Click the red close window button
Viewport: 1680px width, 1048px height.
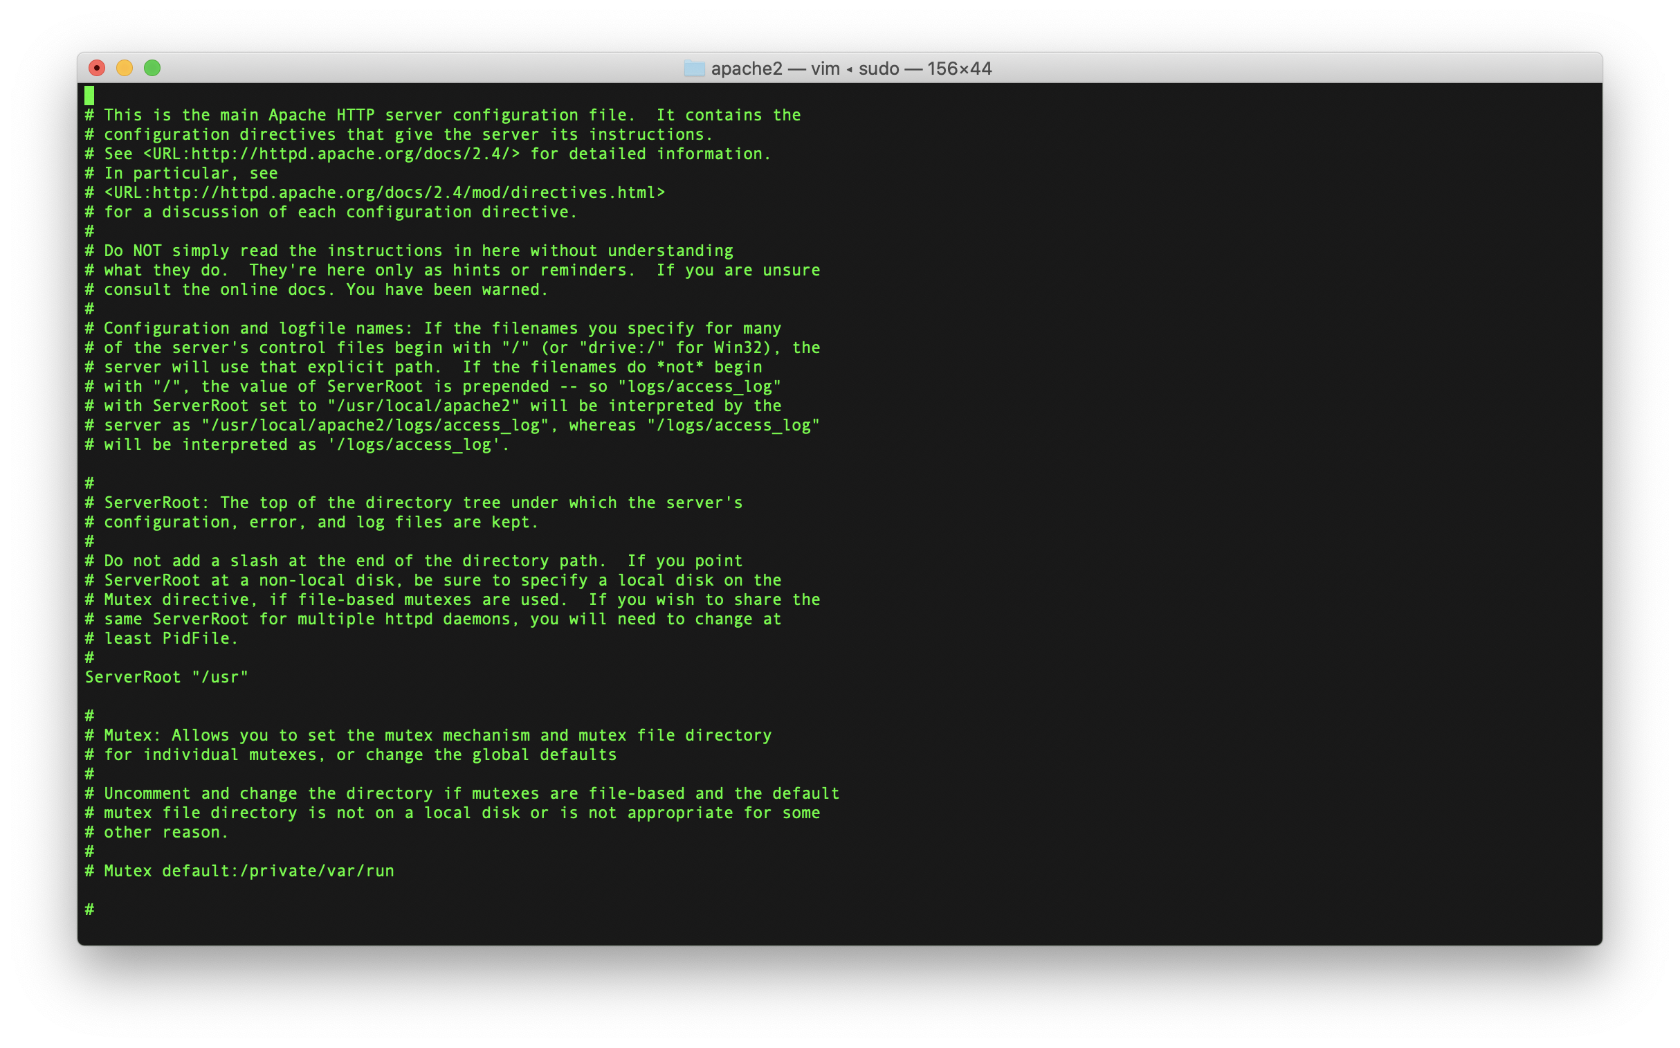[x=97, y=68]
